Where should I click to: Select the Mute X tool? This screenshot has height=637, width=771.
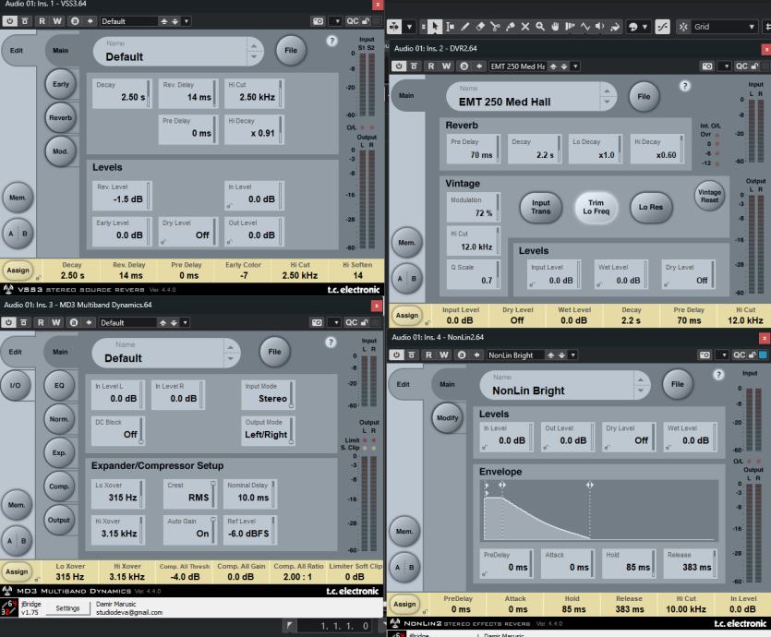pos(525,27)
